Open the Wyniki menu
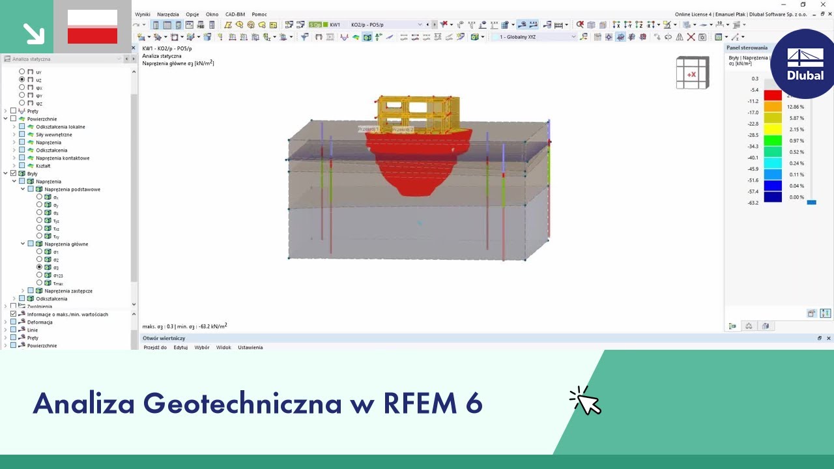The height and width of the screenshot is (469, 834). click(142, 14)
